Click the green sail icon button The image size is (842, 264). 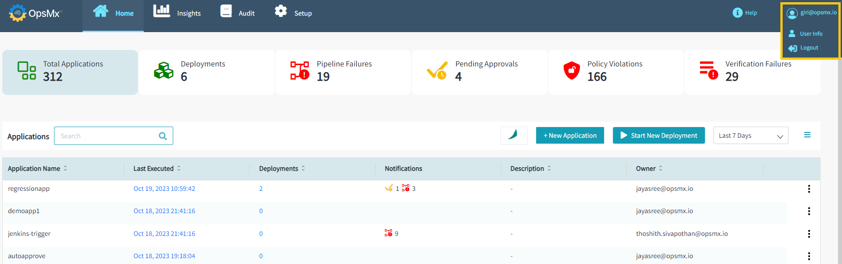pyautogui.click(x=513, y=136)
